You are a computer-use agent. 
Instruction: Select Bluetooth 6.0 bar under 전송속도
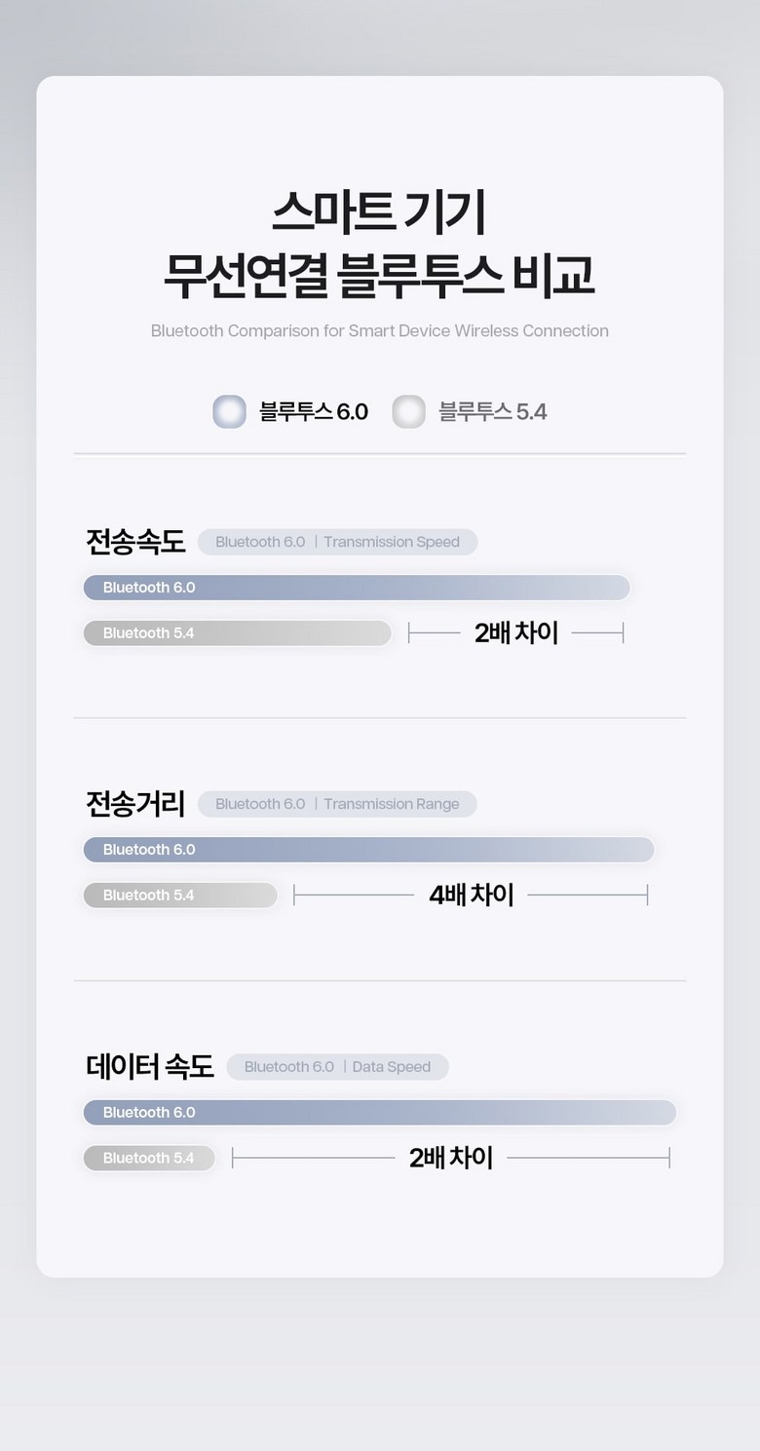click(357, 588)
